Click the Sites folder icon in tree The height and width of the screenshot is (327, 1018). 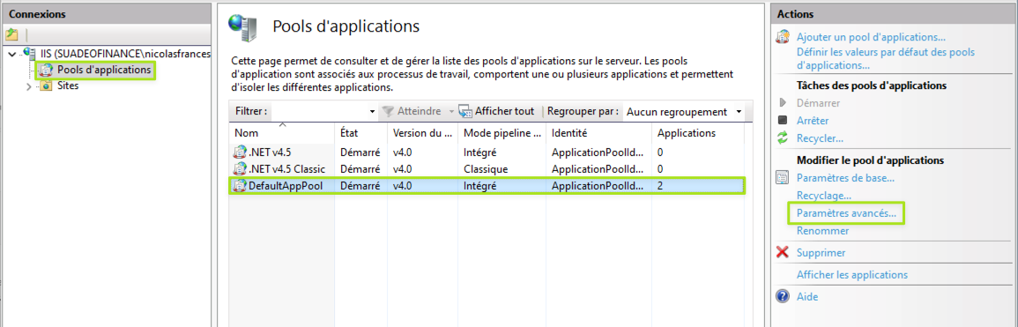pos(46,85)
